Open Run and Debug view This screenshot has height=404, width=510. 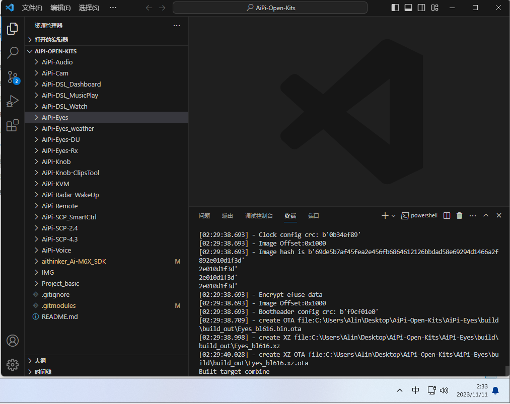(x=13, y=101)
